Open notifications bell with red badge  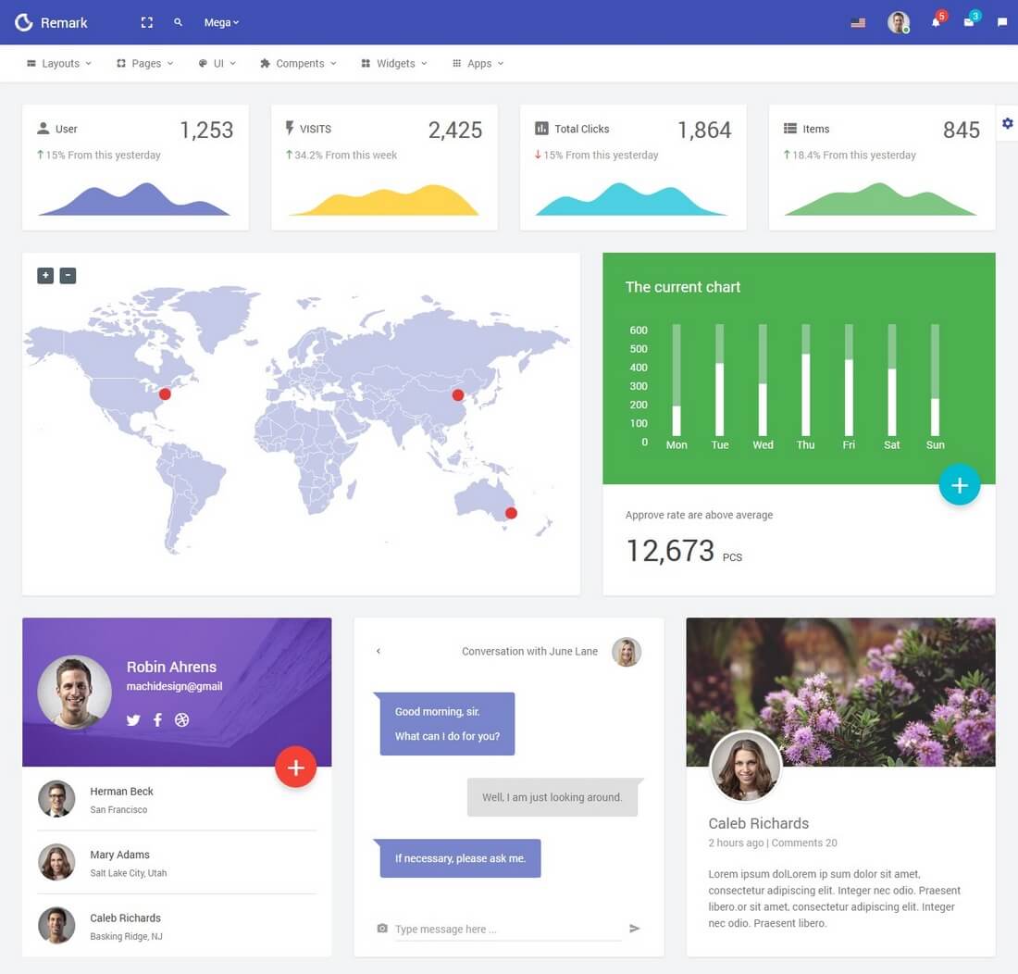click(x=937, y=20)
